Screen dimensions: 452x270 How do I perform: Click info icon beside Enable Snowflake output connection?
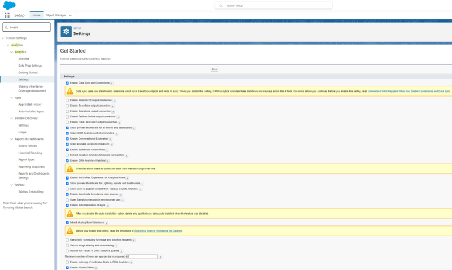click(112, 106)
